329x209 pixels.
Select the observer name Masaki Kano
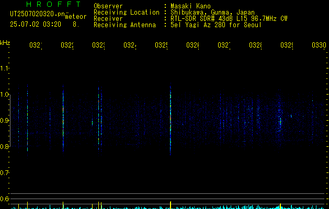coord(190,6)
